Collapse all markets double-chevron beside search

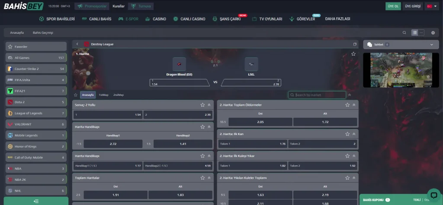pos(350,95)
